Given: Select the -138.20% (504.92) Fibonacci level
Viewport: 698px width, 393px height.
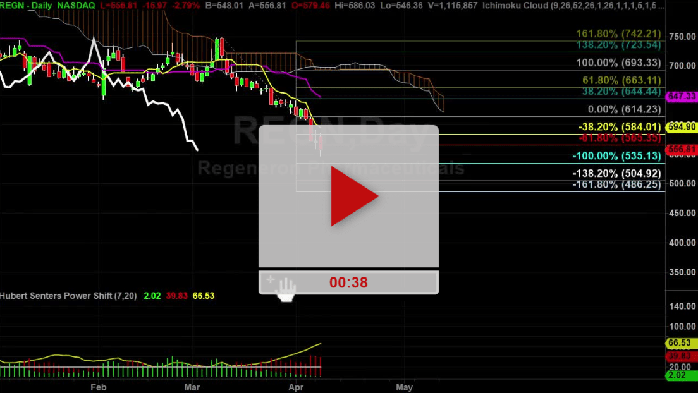Looking at the screenshot, I should (x=617, y=173).
